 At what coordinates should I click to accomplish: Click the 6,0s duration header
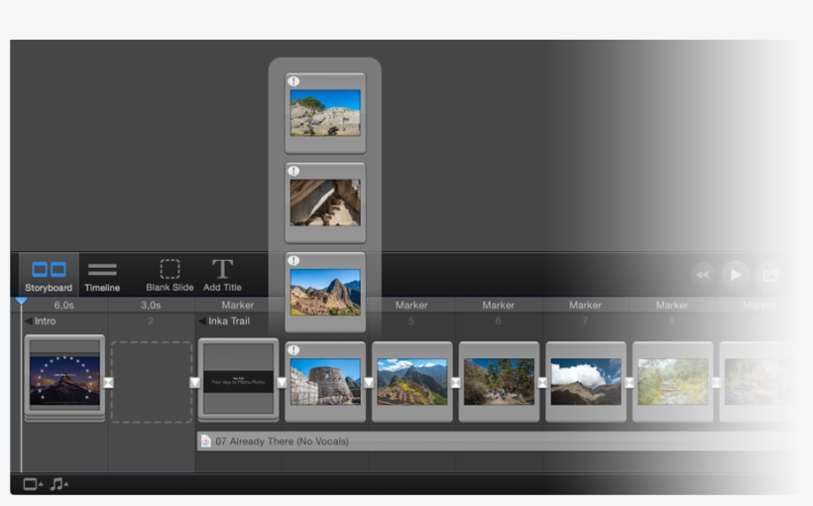pyautogui.click(x=63, y=306)
